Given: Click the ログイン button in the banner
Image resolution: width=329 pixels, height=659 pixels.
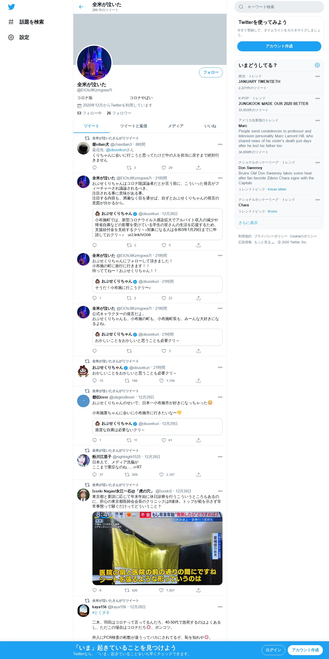Looking at the screenshot, I should tap(273, 650).
